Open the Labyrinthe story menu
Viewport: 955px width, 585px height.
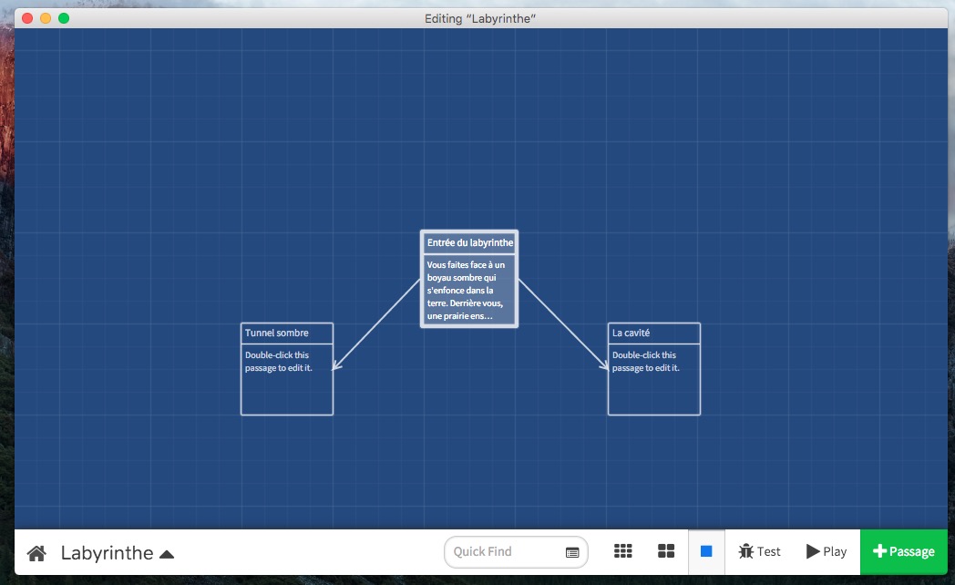(107, 552)
